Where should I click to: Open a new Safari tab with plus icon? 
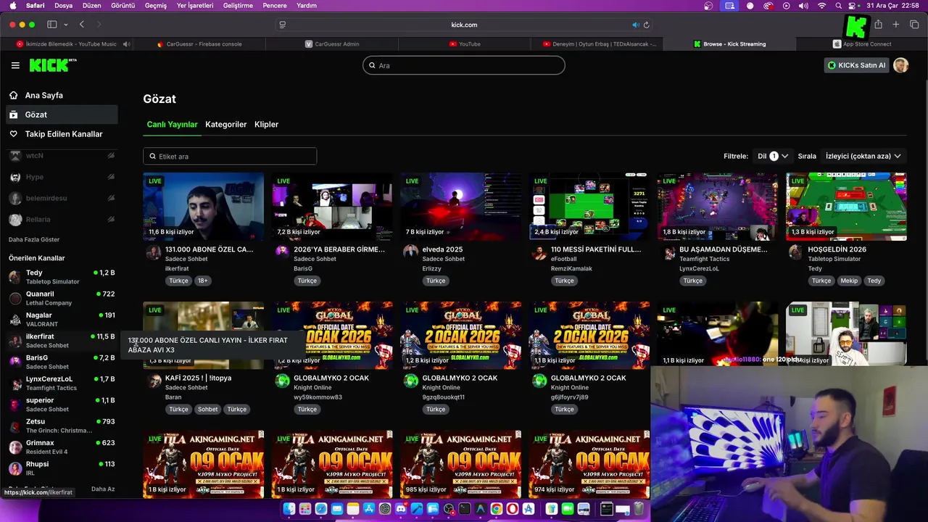click(896, 25)
